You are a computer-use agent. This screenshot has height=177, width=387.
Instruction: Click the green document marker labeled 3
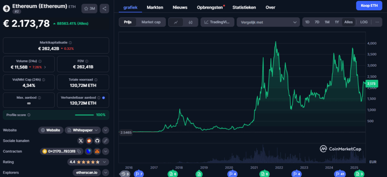point(360,174)
